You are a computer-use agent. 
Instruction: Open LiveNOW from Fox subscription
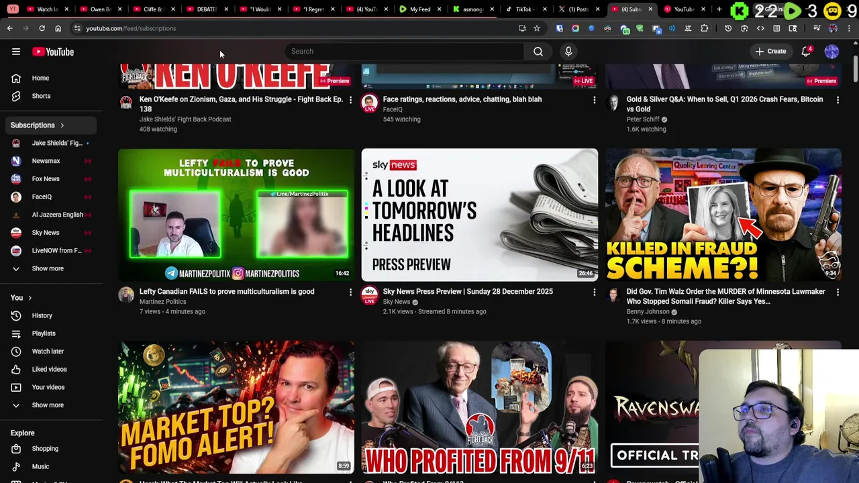[52, 250]
